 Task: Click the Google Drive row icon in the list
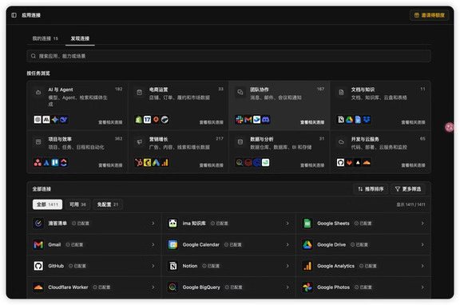pos(307,244)
